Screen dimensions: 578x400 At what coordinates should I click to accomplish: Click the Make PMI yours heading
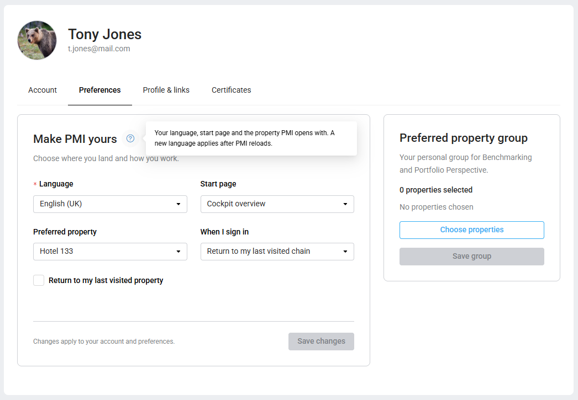(x=75, y=139)
